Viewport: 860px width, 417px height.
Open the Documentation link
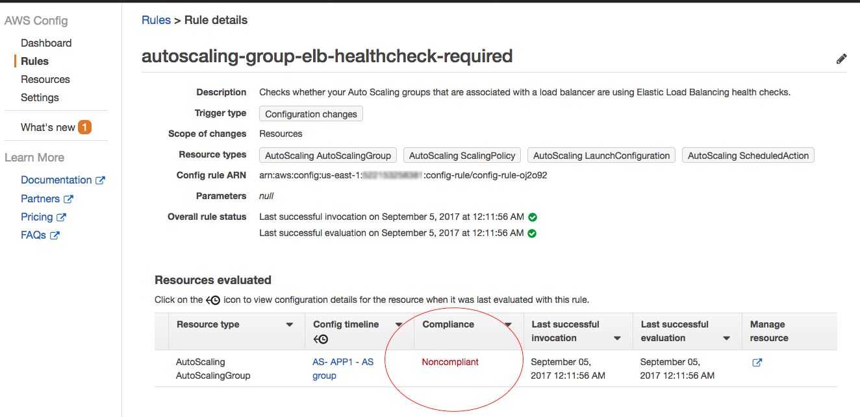click(57, 180)
